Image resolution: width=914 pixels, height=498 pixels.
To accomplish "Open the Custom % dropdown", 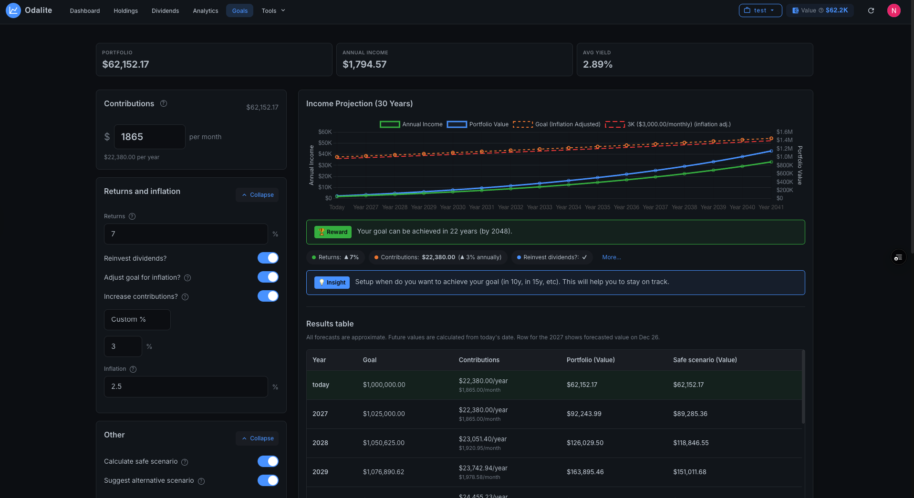I will point(137,320).
